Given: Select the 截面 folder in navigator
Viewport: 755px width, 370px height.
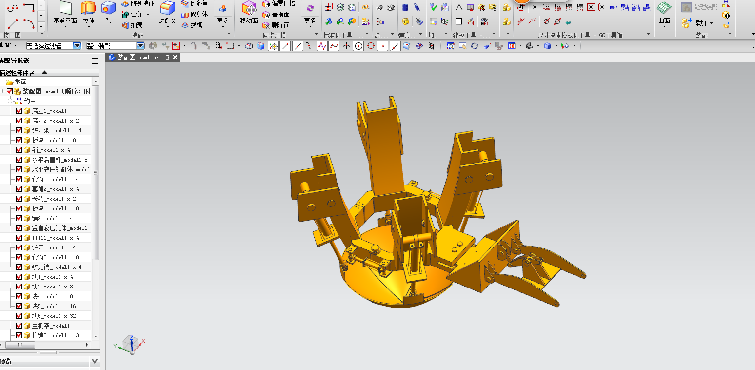Looking at the screenshot, I should coord(16,82).
